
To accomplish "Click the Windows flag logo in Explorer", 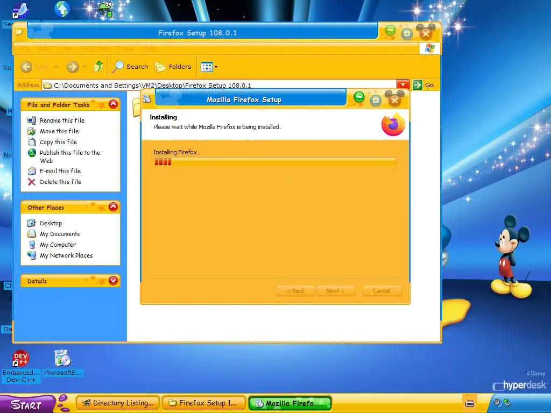I will pyautogui.click(x=429, y=48).
